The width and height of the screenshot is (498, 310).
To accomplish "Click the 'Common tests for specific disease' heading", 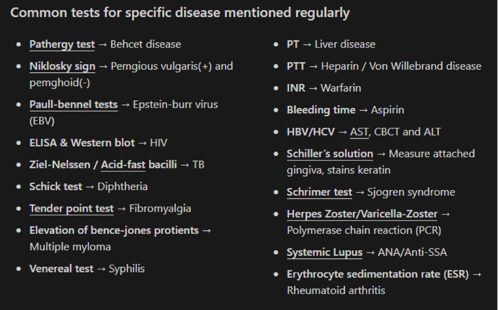I will [x=180, y=13].
